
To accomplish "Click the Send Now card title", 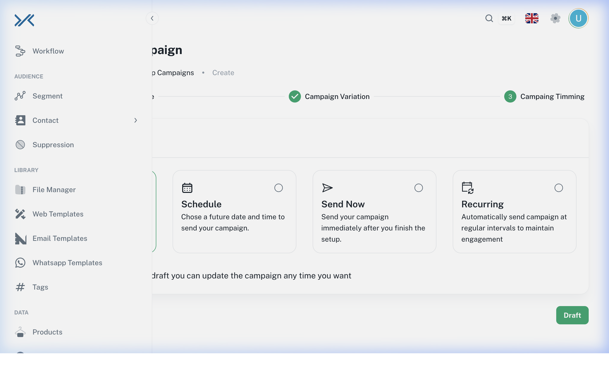I will point(343,204).
